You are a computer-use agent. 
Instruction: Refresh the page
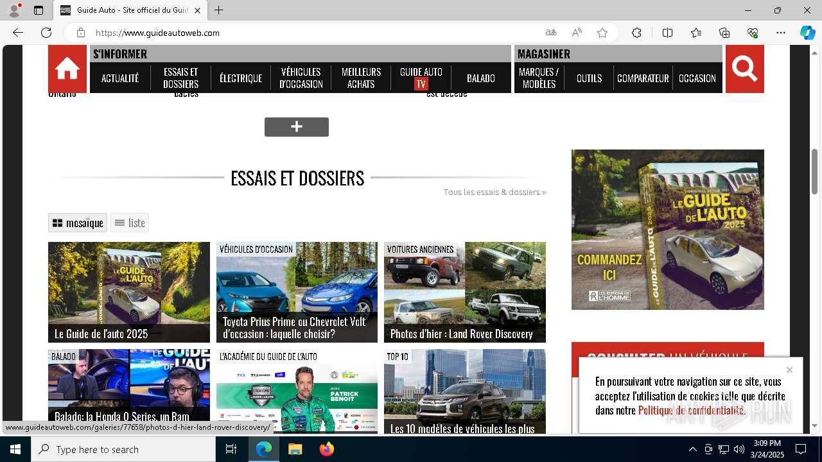coord(46,33)
